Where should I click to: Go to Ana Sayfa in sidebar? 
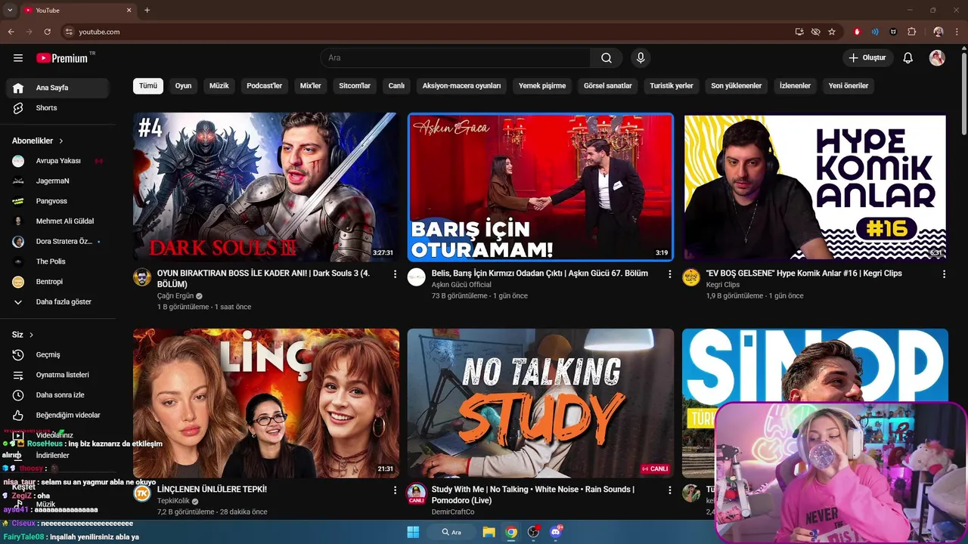[57, 88]
